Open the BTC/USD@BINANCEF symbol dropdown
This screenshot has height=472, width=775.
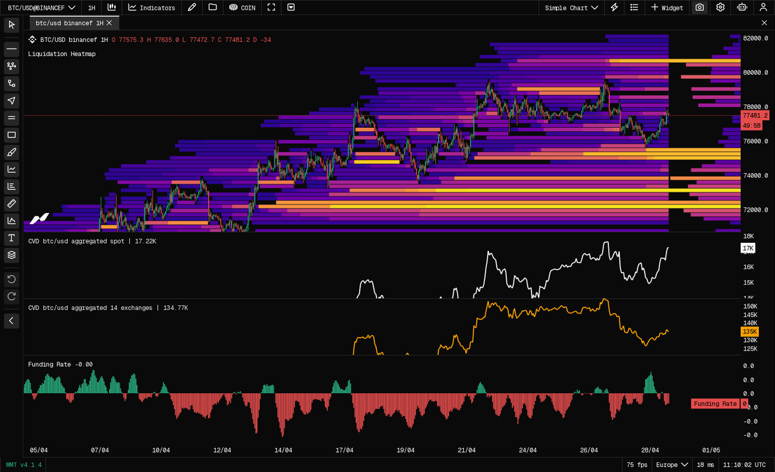point(41,8)
